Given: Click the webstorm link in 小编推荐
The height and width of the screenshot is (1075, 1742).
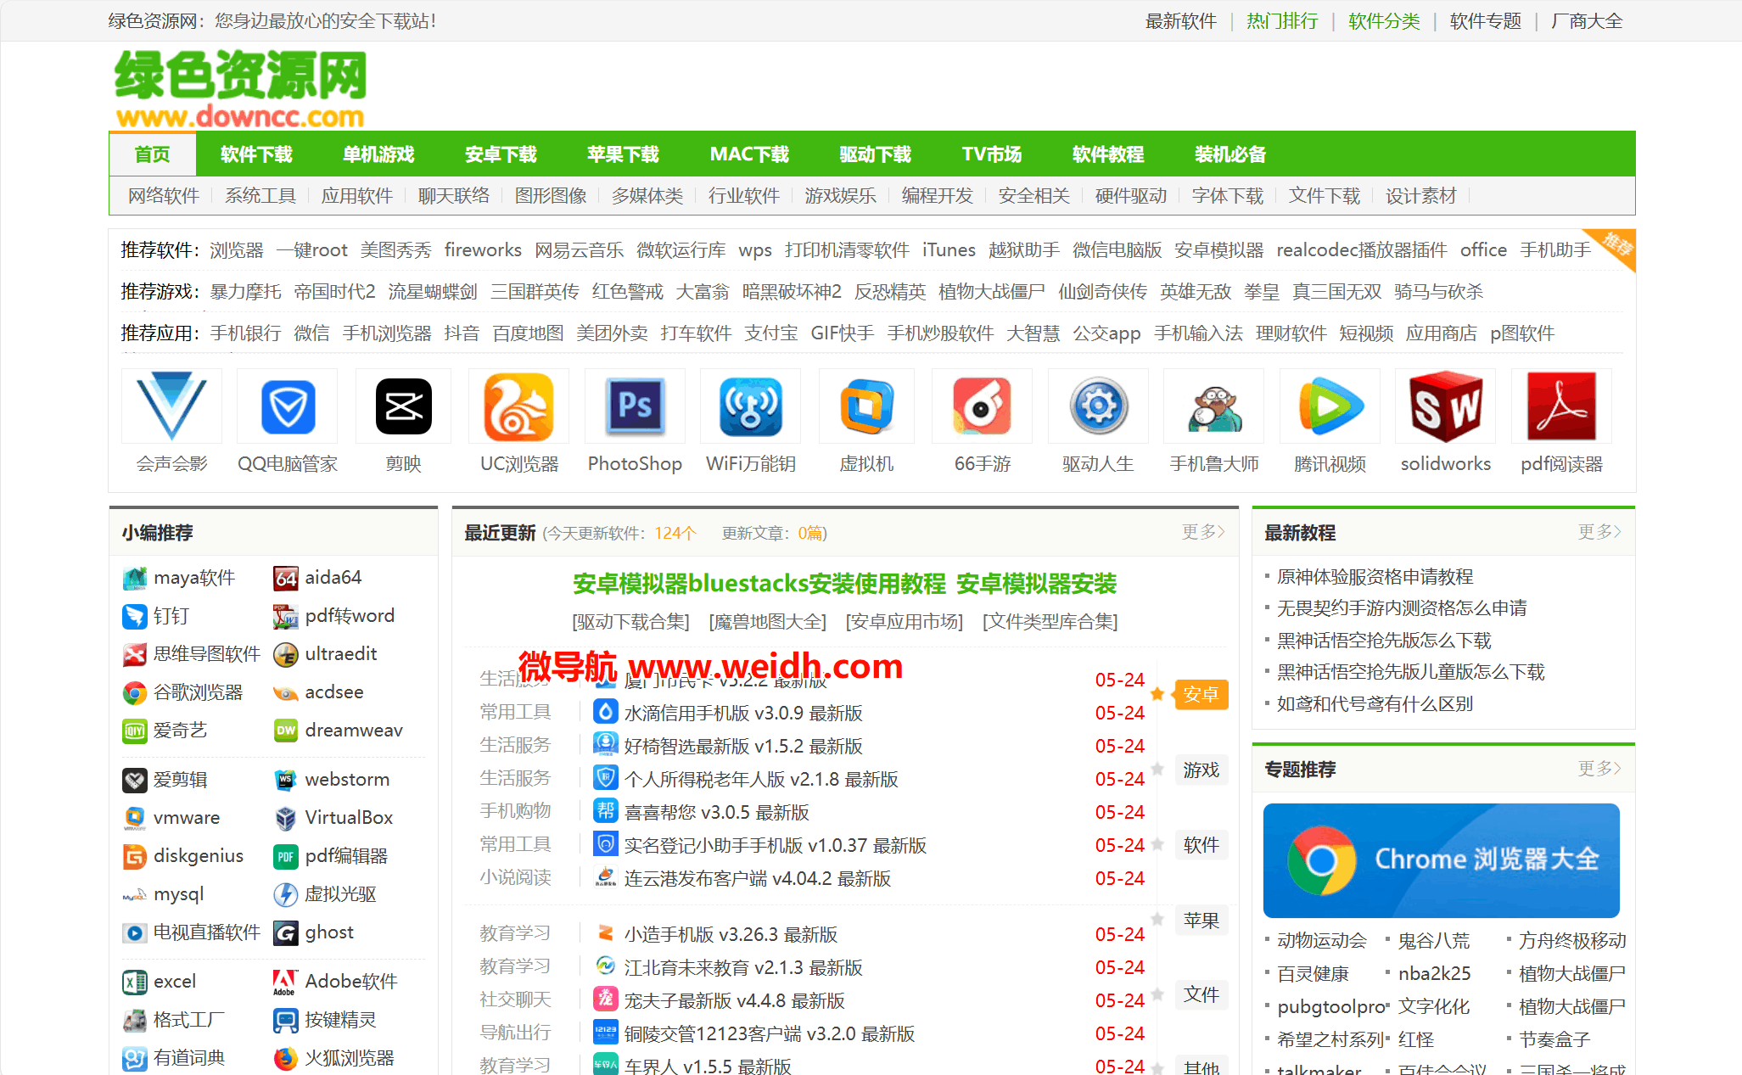Looking at the screenshot, I should pyautogui.click(x=347, y=780).
